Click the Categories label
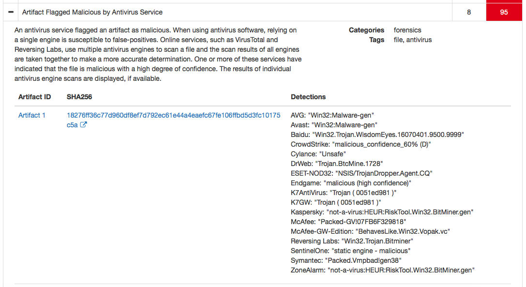The width and height of the screenshot is (526, 287). coord(366,30)
